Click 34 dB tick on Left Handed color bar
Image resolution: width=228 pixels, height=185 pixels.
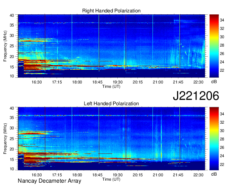click(x=222, y=114)
